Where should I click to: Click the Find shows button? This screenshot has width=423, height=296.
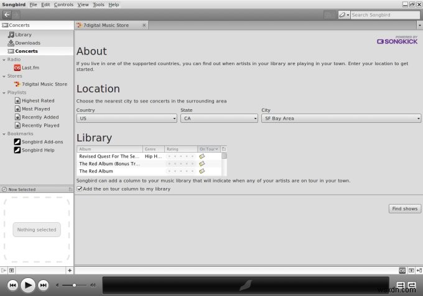pyautogui.click(x=405, y=209)
